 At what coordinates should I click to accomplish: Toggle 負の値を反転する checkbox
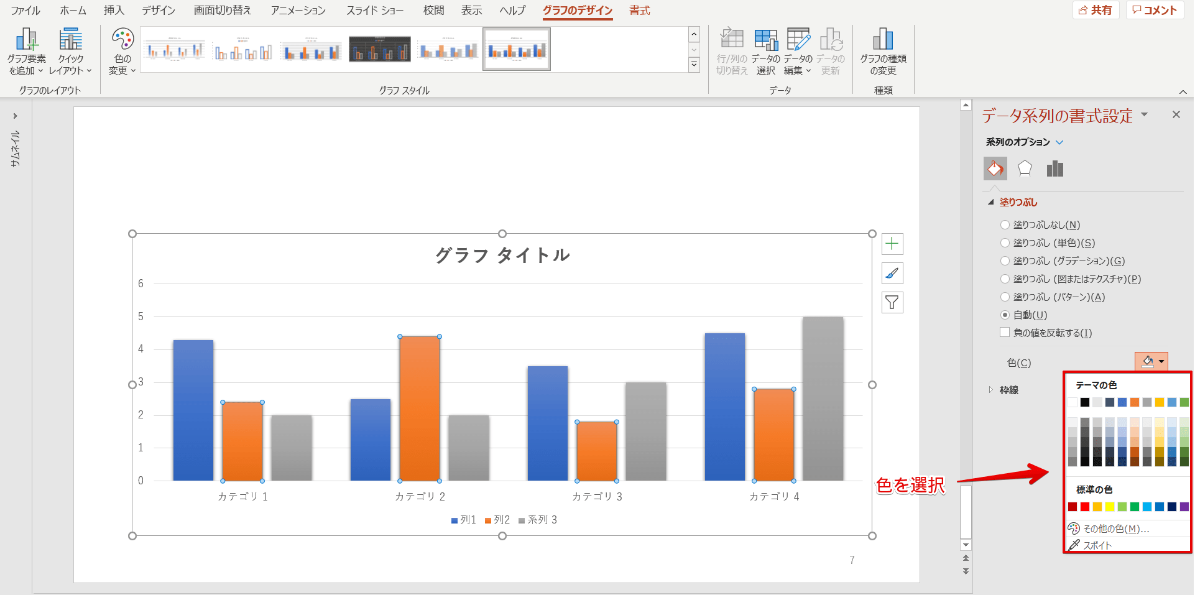pos(1005,333)
